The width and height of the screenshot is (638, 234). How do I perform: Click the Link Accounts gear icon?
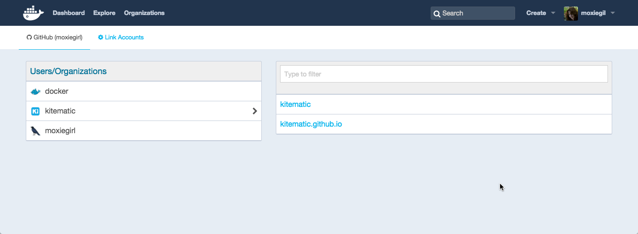[x=100, y=38]
